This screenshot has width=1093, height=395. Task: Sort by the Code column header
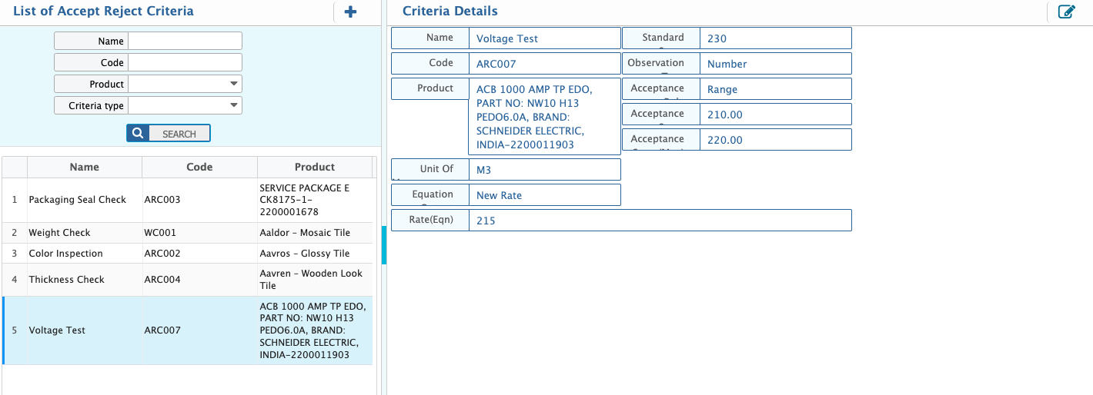coord(199,167)
